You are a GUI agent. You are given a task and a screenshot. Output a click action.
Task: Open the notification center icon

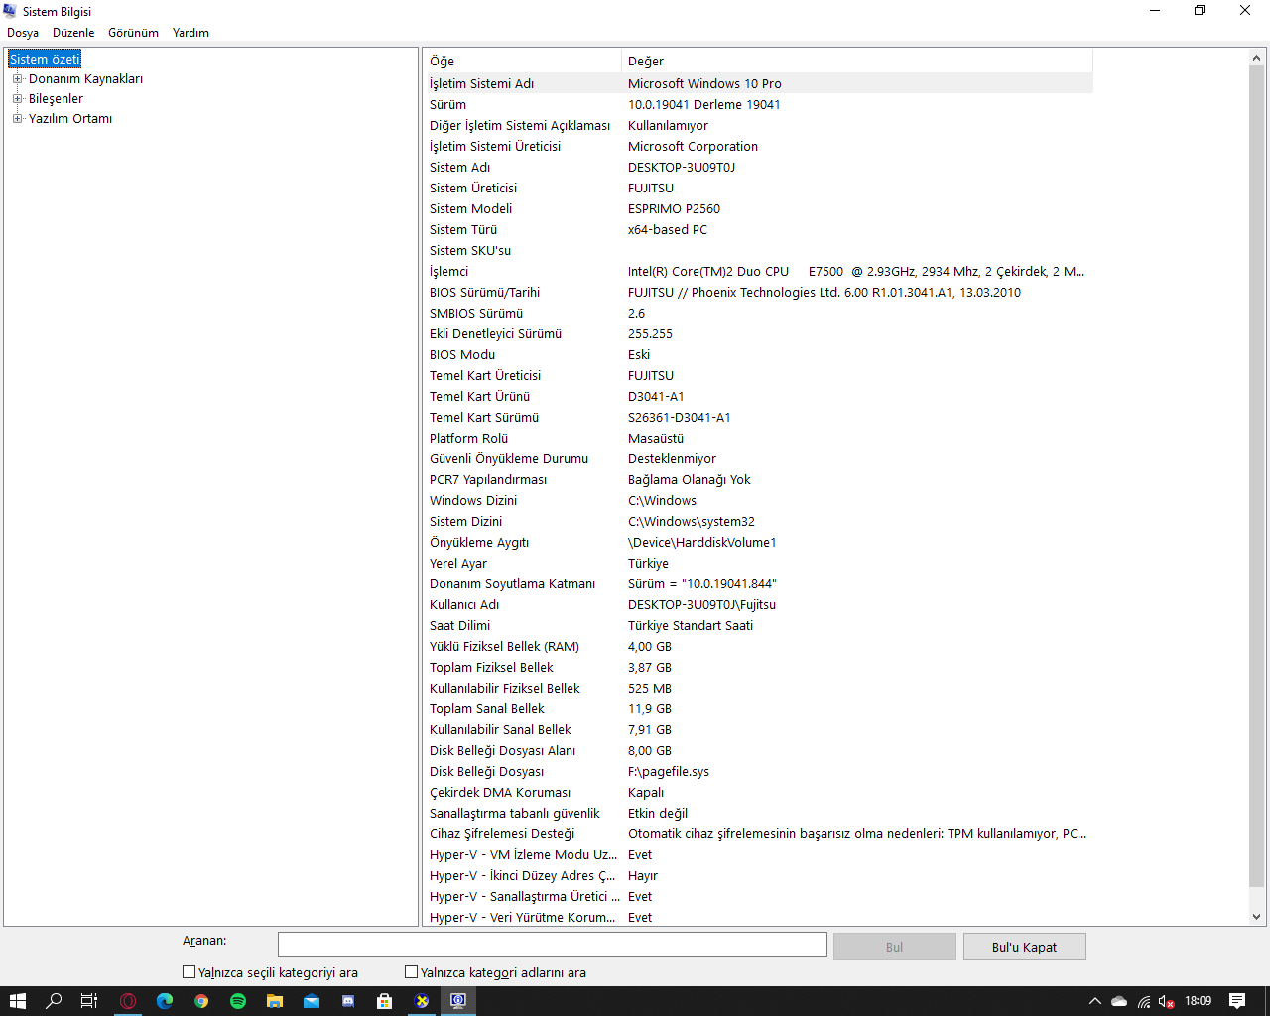tap(1237, 1001)
